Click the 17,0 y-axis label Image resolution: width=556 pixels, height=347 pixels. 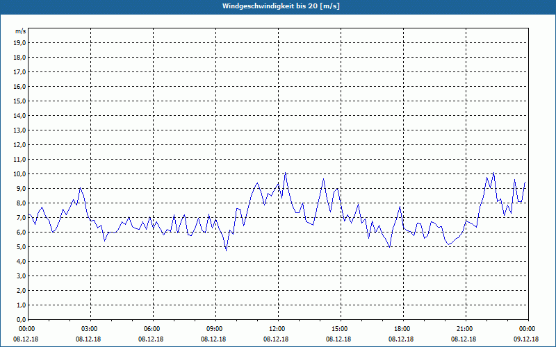point(20,72)
